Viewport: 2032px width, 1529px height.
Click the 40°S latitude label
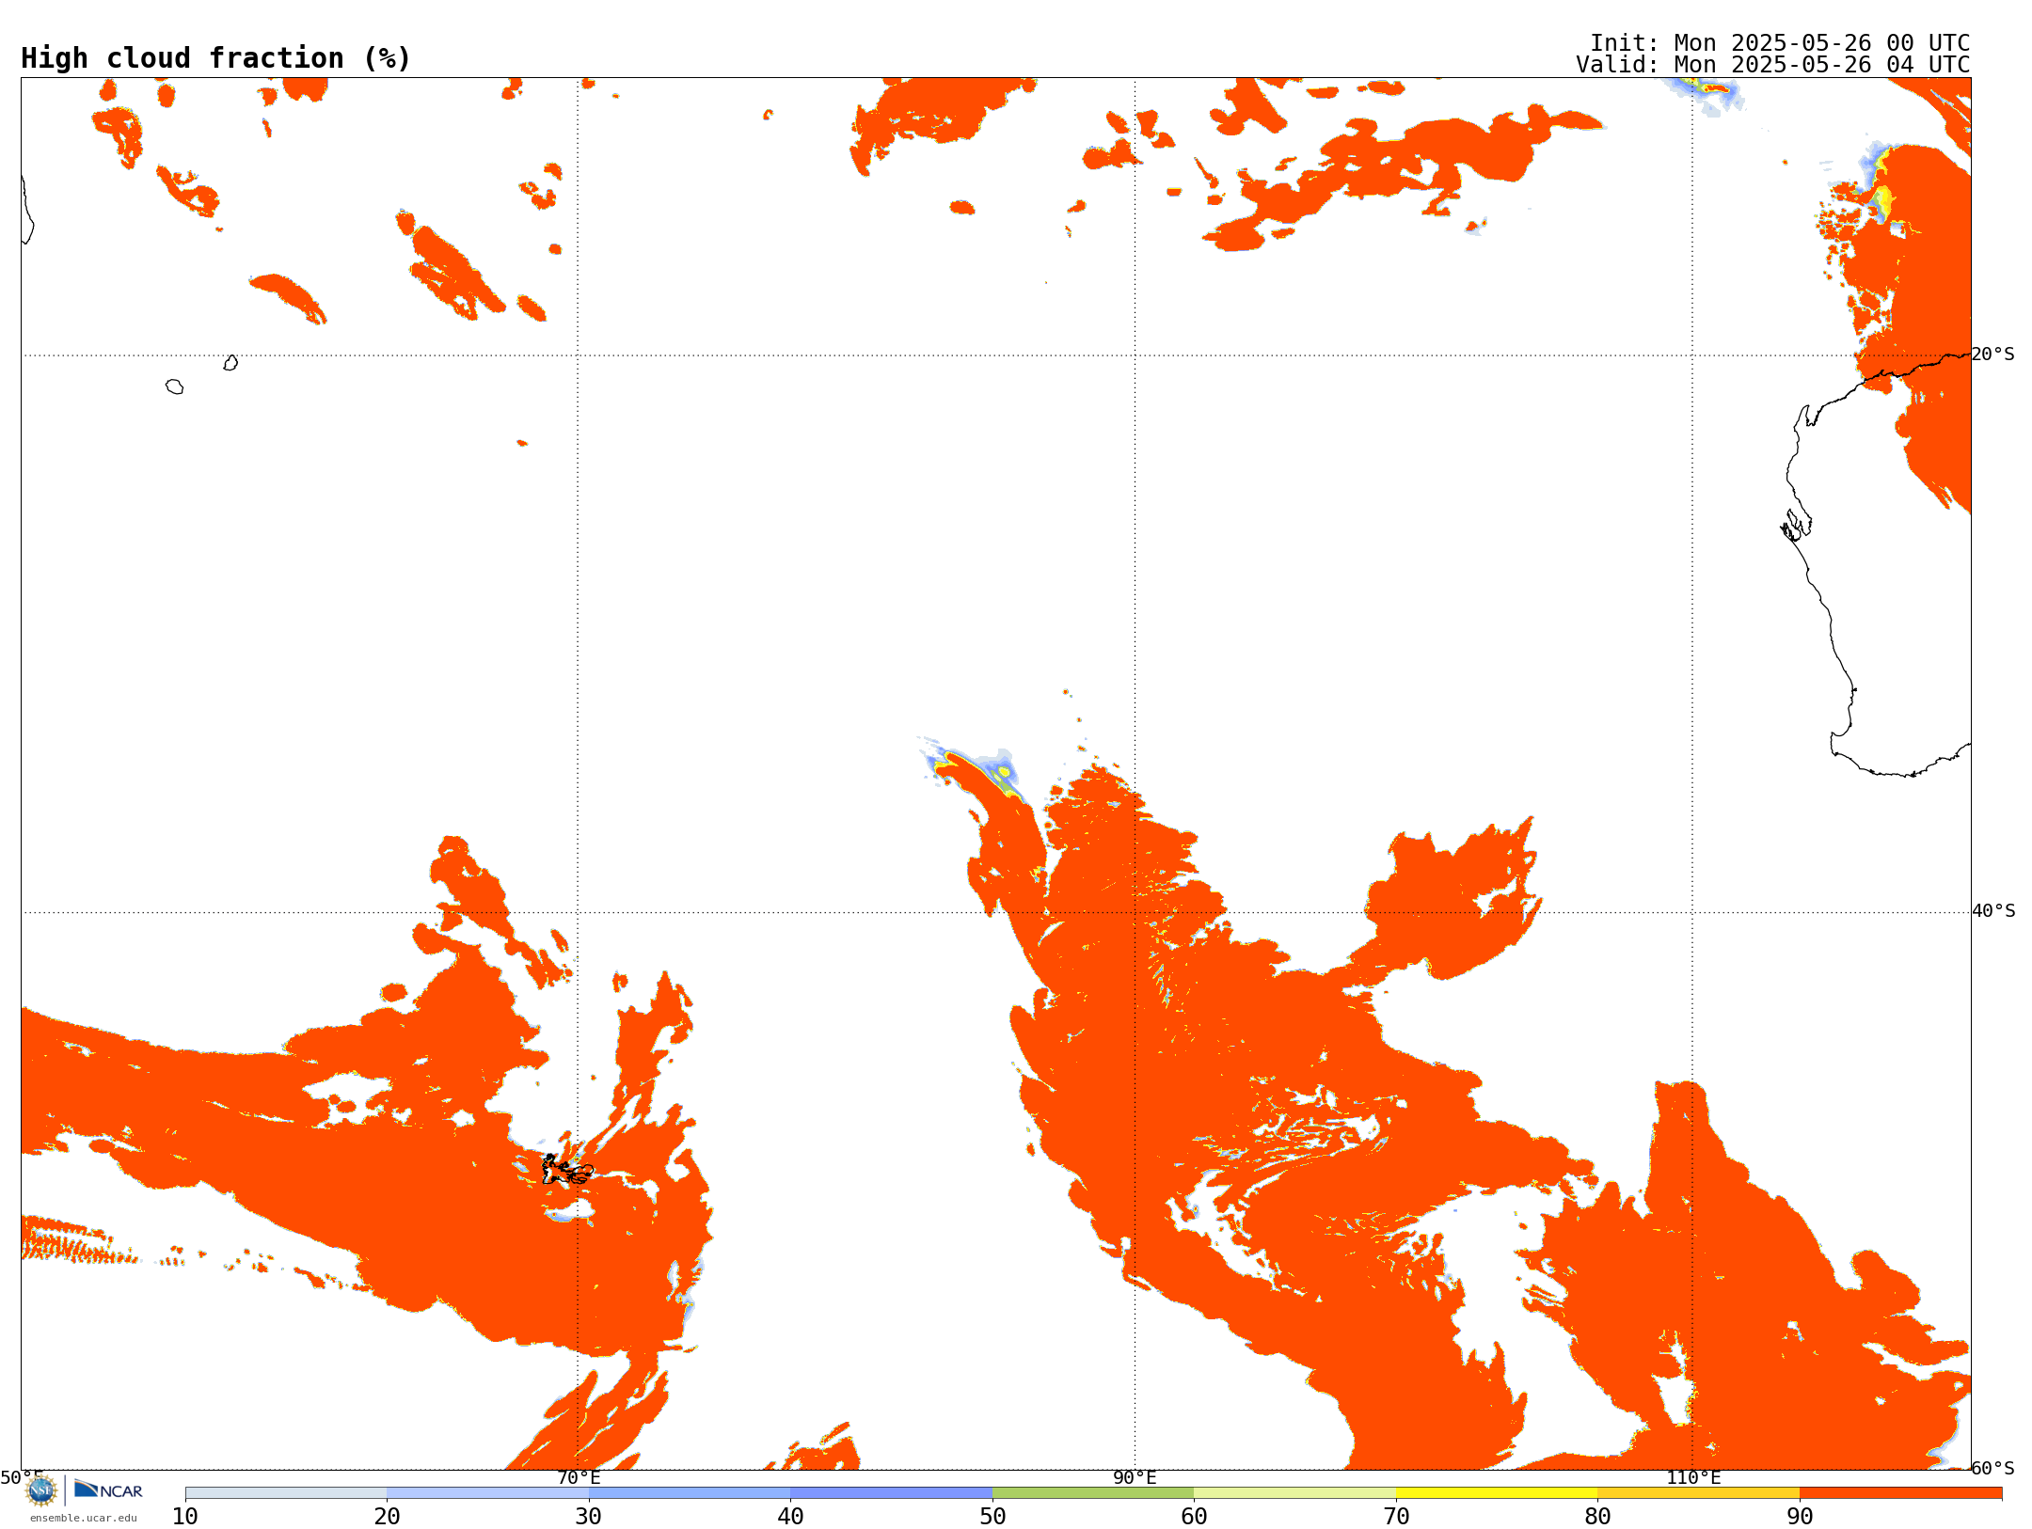(x=1993, y=911)
